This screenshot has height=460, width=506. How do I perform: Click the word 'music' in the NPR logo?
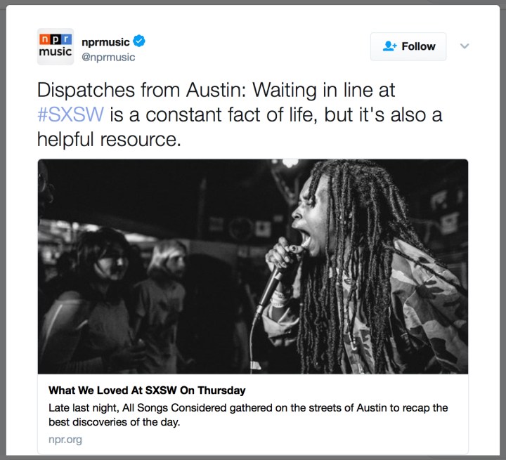(x=56, y=51)
